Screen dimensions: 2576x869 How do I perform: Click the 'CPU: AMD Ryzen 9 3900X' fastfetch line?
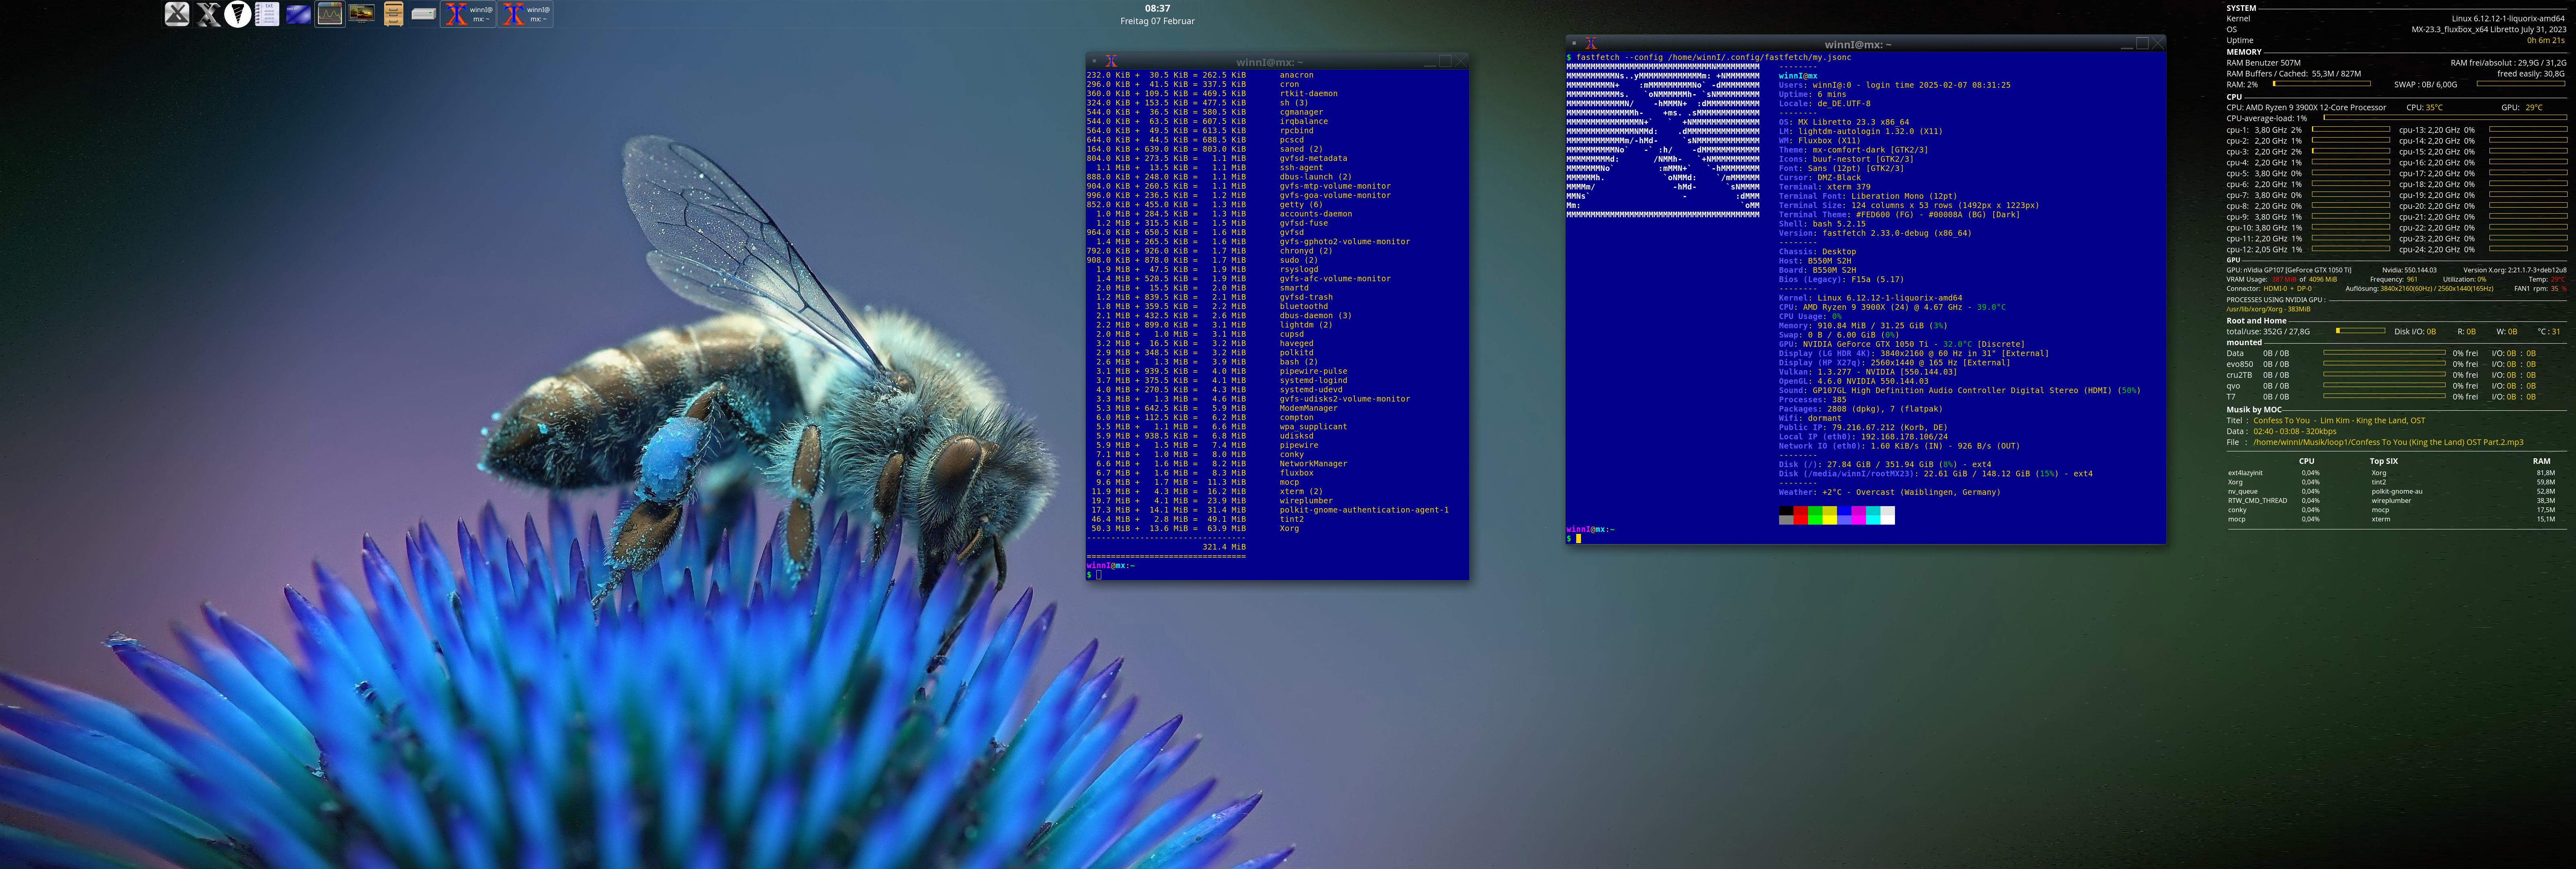(1892, 307)
